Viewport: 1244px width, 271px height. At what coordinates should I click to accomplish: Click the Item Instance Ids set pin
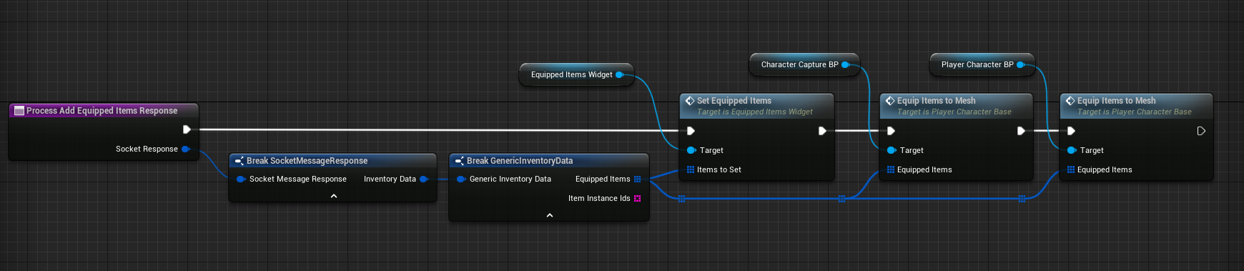point(637,198)
